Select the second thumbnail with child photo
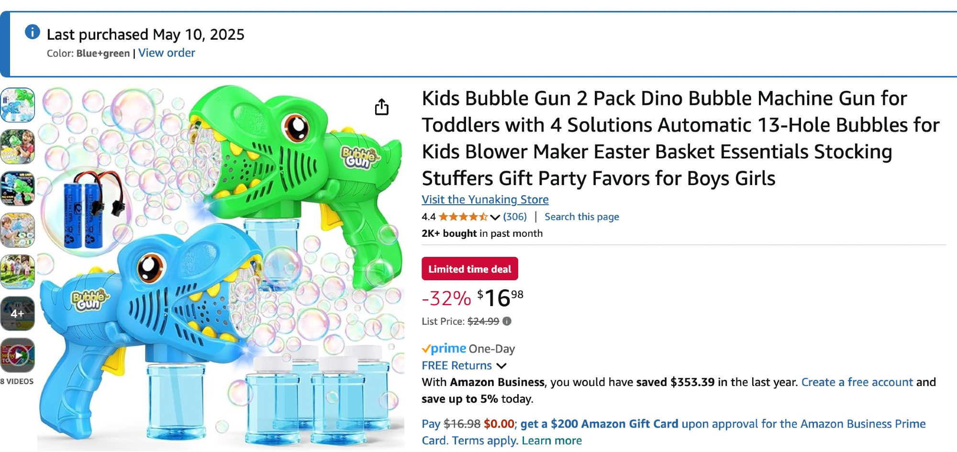Viewport: 957px width, 452px height. 18,146
